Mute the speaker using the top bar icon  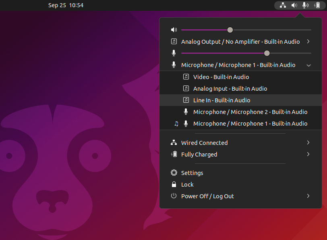coord(293,5)
